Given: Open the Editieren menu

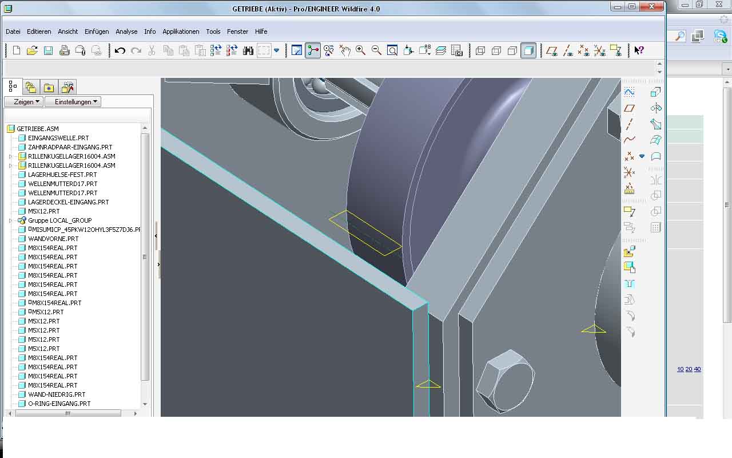Looking at the screenshot, I should 39,31.
